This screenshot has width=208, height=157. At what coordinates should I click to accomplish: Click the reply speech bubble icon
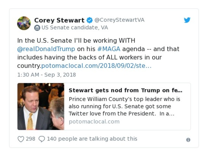pyautogui.click(x=42, y=139)
